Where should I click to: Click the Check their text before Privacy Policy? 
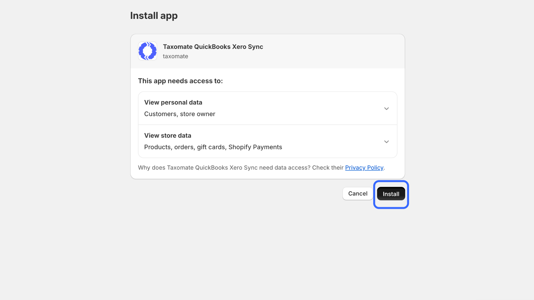pos(328,167)
